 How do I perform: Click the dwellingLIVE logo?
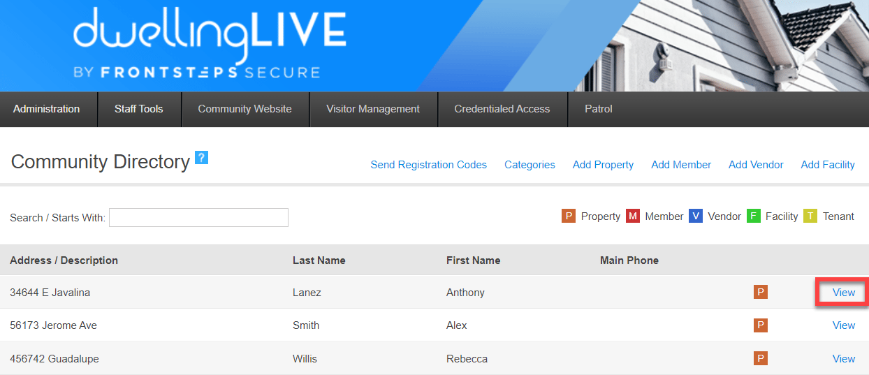(209, 43)
